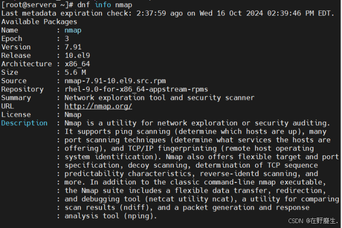This screenshot has height=228, width=342.
Task: Select the architecture value x86_64
Action: click(77, 64)
